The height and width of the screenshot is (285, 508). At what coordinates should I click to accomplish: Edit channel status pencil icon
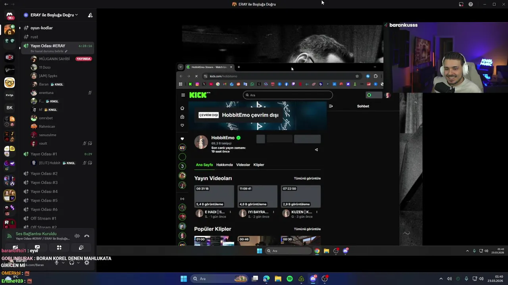click(x=66, y=51)
